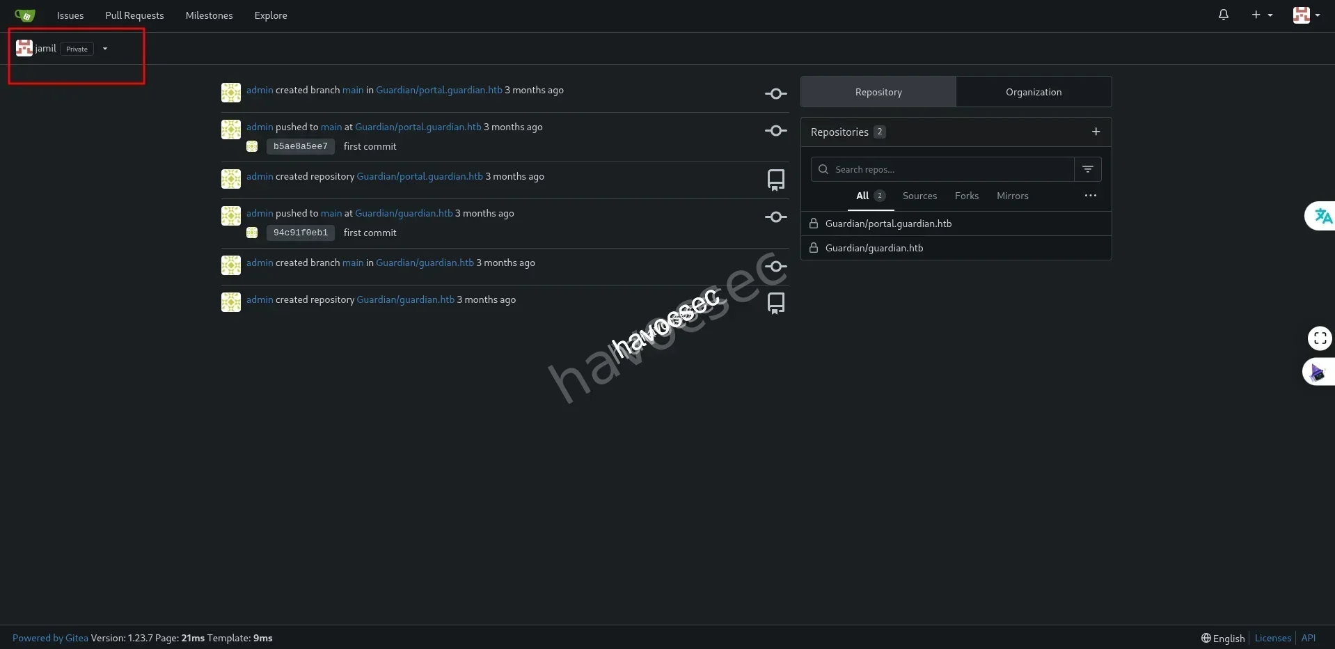This screenshot has height=649, width=1335.
Task: Expand the jamil dashboard context switcher
Action: [105, 49]
